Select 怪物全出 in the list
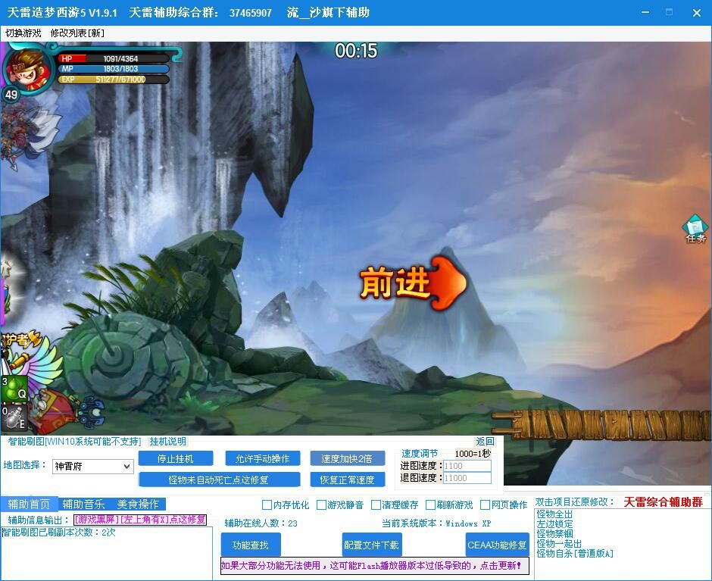The height and width of the screenshot is (581, 712). tap(554, 514)
